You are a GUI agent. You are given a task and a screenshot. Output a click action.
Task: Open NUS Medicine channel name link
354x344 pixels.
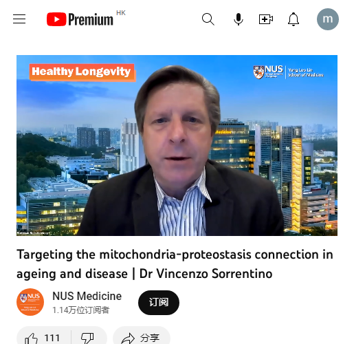click(87, 296)
